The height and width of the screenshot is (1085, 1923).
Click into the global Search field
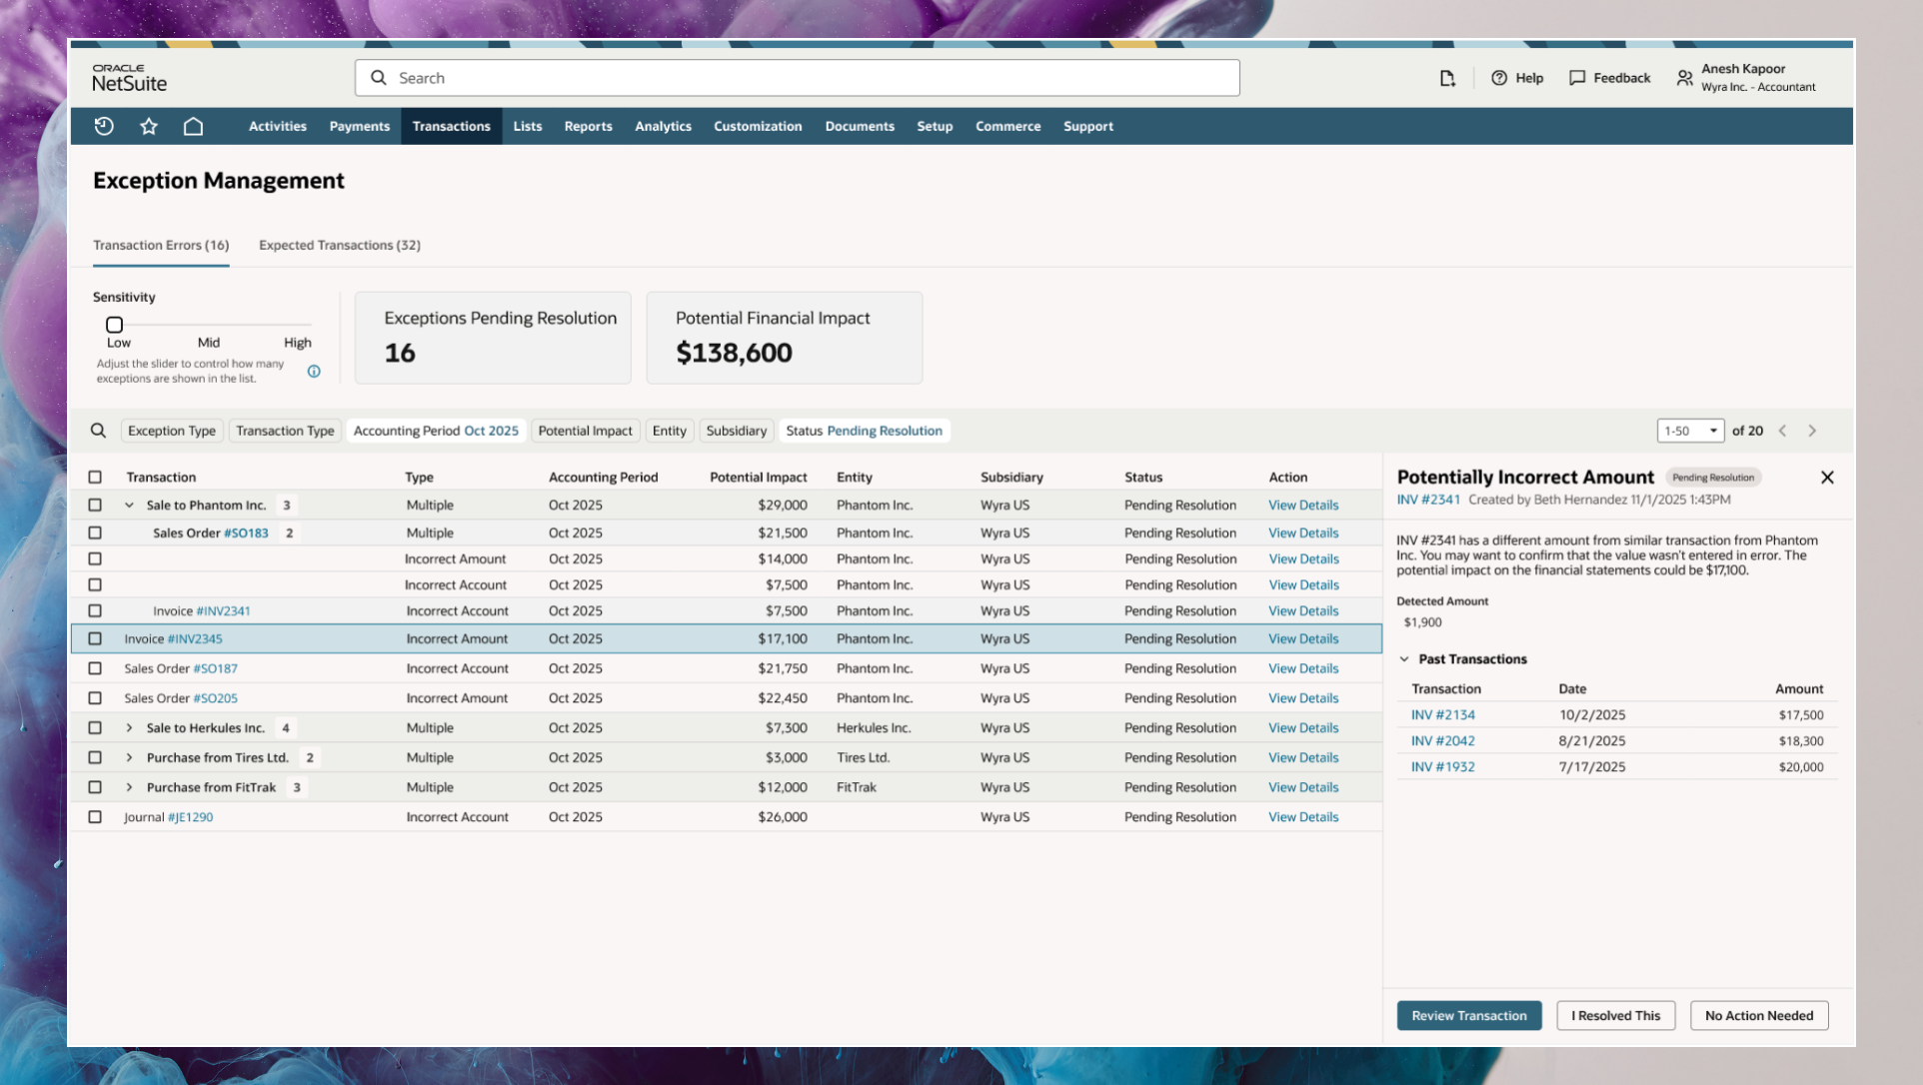798,78
